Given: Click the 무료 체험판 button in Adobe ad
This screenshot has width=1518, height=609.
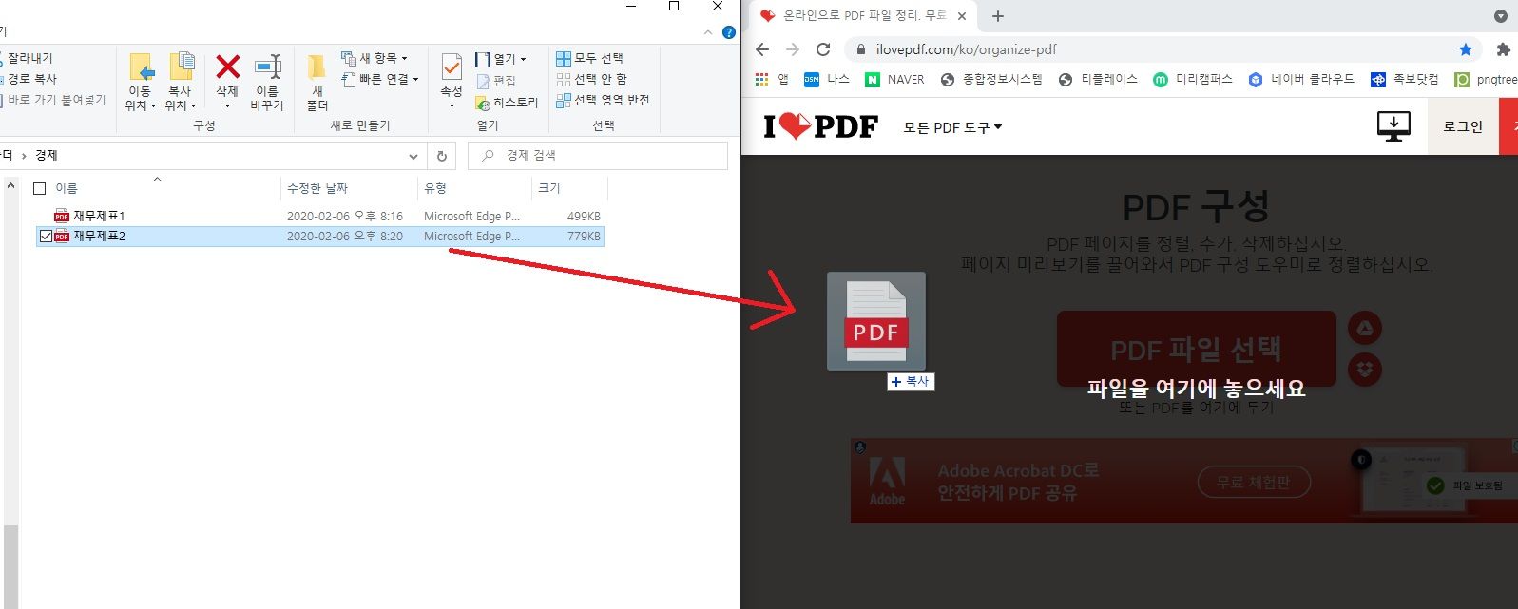Looking at the screenshot, I should [x=1254, y=482].
